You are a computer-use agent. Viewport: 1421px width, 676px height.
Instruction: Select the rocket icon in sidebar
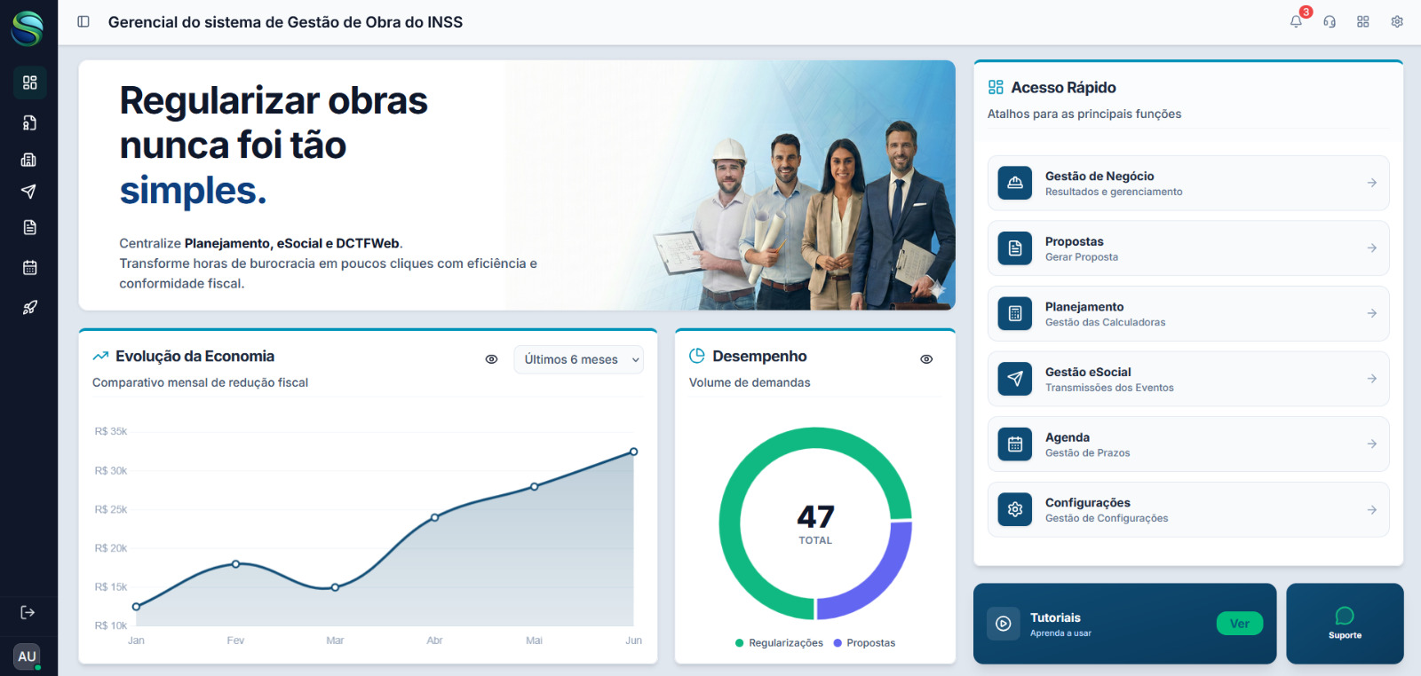[29, 308]
